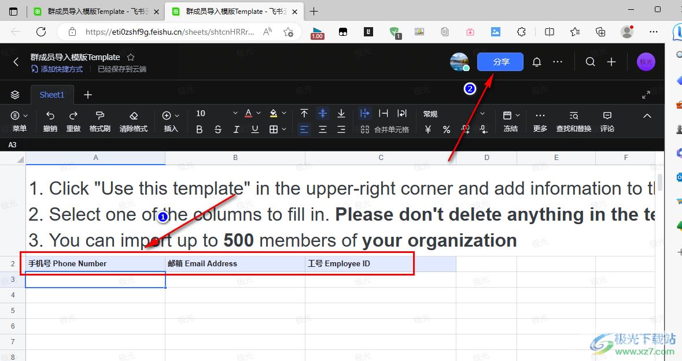Click the collaborator avatar picture

(x=459, y=62)
